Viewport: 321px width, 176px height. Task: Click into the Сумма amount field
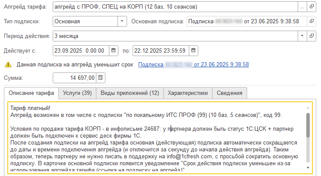tap(74, 78)
